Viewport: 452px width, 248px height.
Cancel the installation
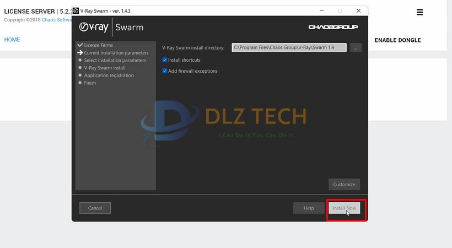click(x=95, y=208)
